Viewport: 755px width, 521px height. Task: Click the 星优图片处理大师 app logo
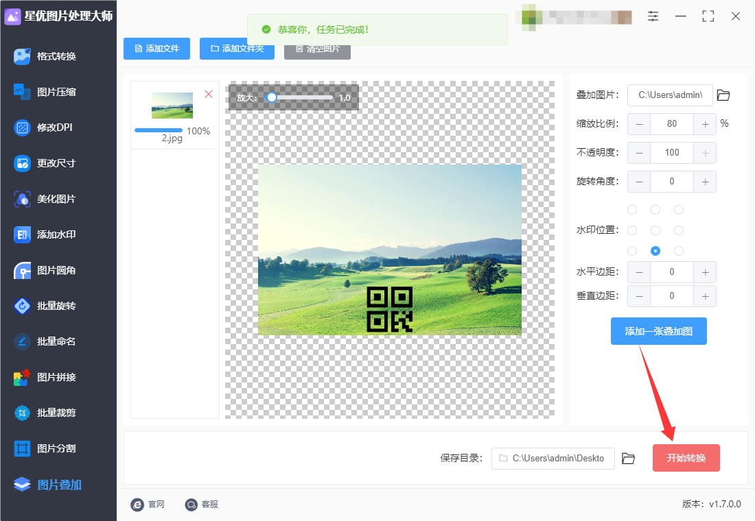coord(12,16)
